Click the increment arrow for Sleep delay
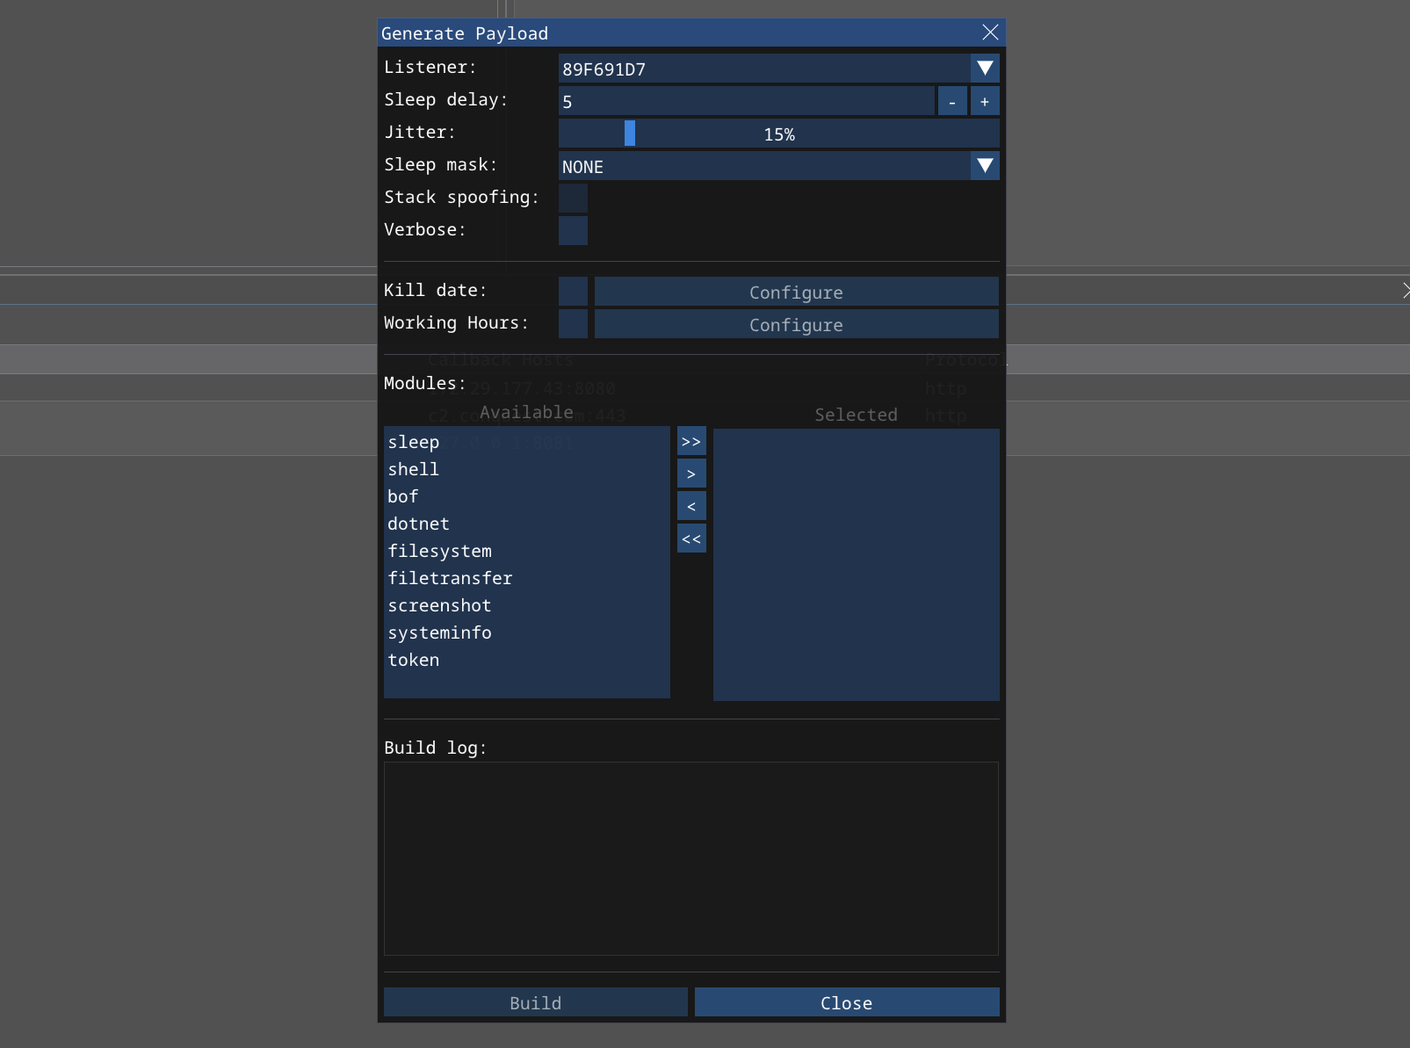The image size is (1410, 1048). pyautogui.click(x=985, y=100)
